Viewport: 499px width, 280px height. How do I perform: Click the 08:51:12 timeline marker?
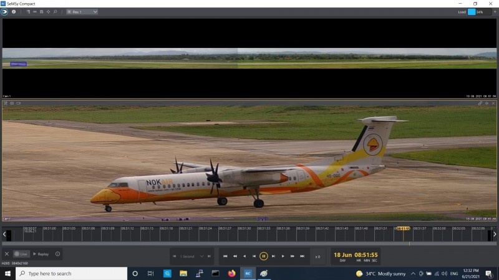point(127,228)
